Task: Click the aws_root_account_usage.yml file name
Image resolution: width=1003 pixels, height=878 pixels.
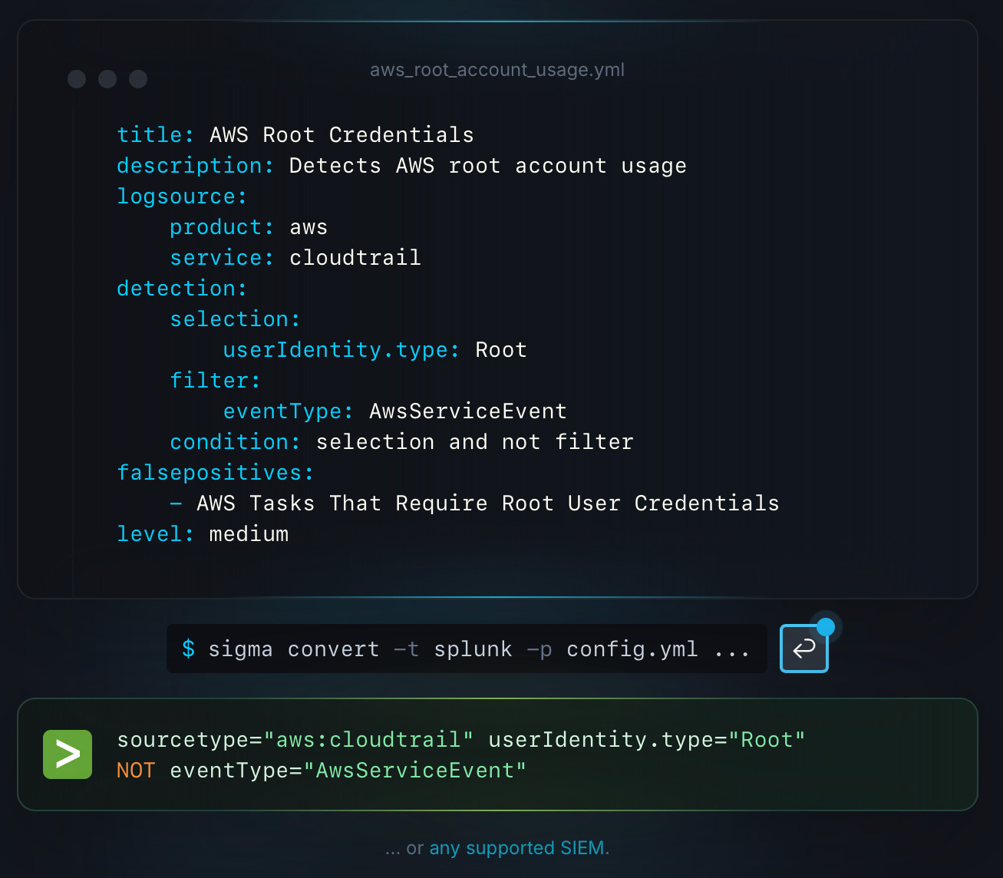Action: [x=497, y=70]
